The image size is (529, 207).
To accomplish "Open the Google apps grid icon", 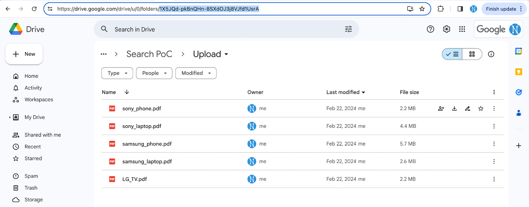I will point(462,29).
